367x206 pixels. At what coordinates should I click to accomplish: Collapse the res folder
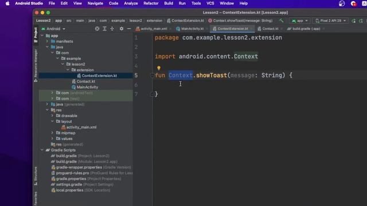click(x=47, y=110)
